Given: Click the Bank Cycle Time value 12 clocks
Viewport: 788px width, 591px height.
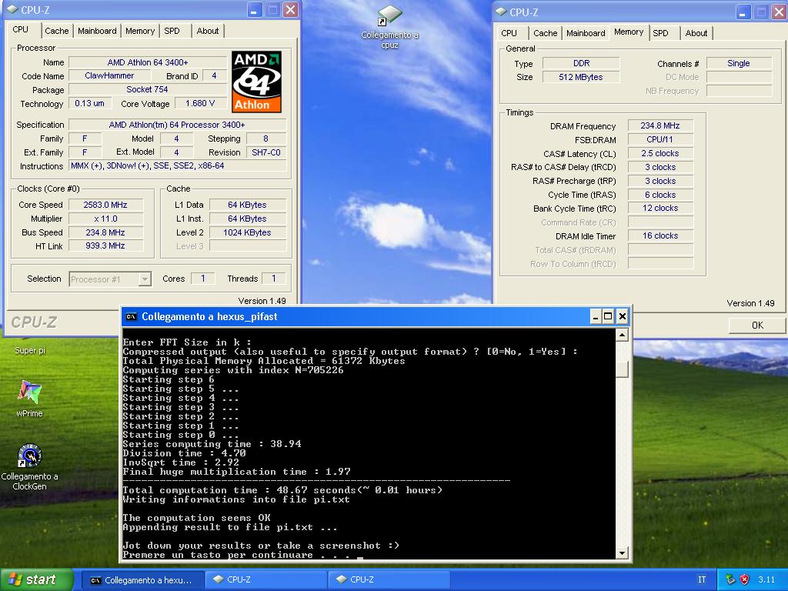Looking at the screenshot, I should (x=660, y=208).
